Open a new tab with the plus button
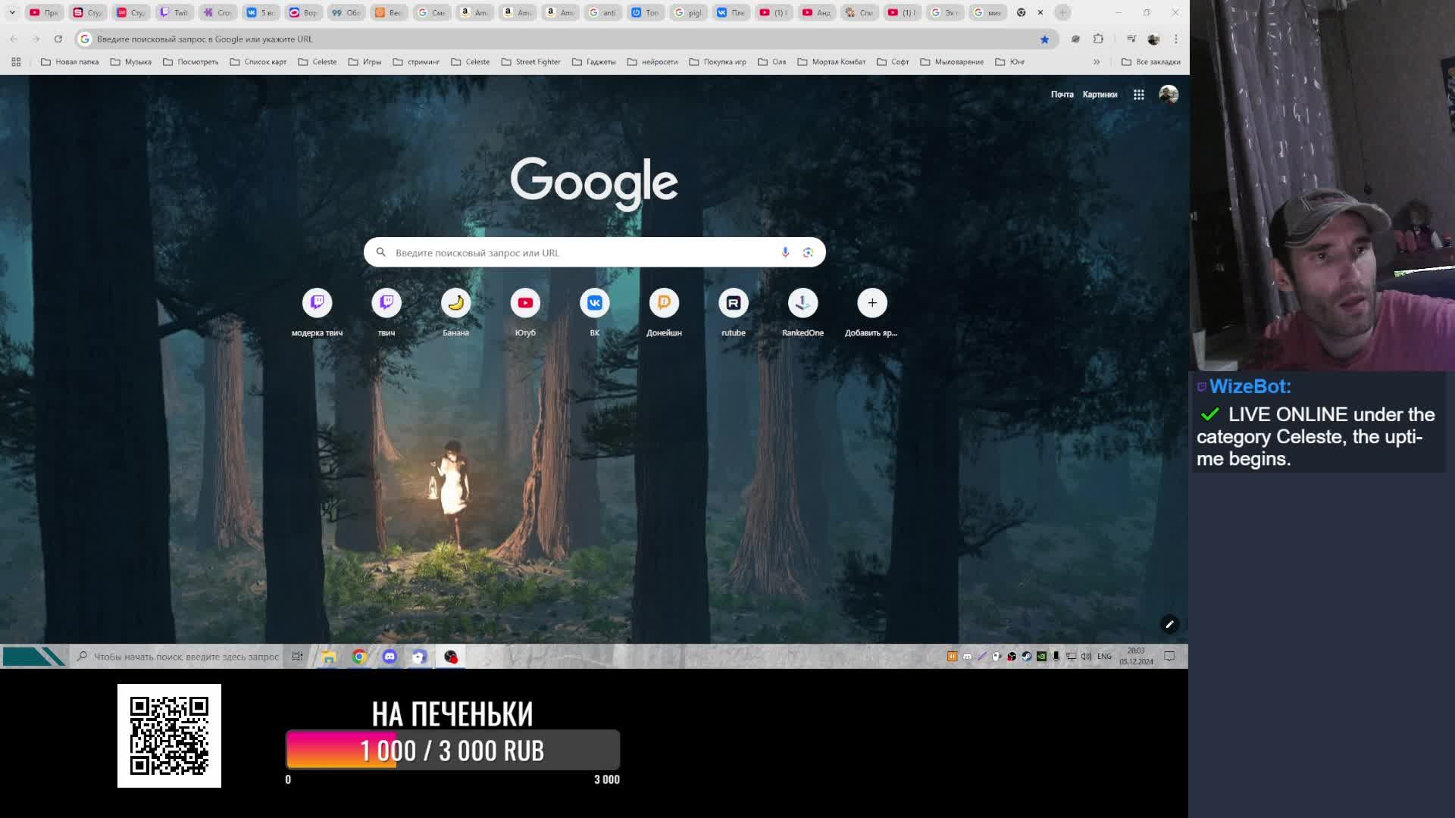The image size is (1455, 818). click(1062, 12)
